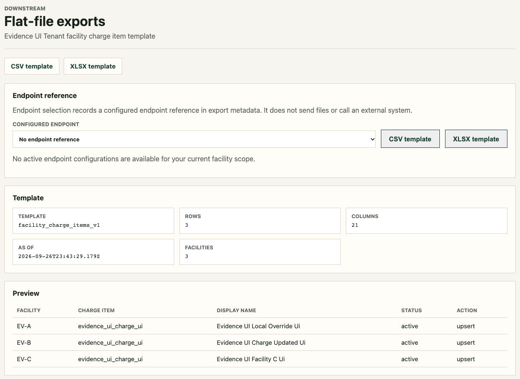
Task: Select the facility_charge_items_v1 template value
Action: (x=59, y=225)
